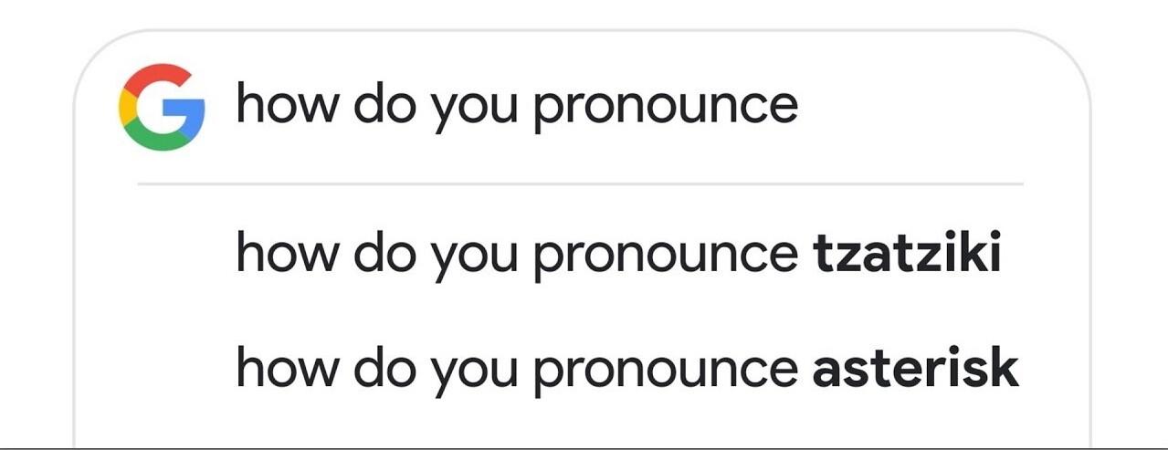Click empty space right of the search query text
1168x450 pixels.
pos(931,106)
